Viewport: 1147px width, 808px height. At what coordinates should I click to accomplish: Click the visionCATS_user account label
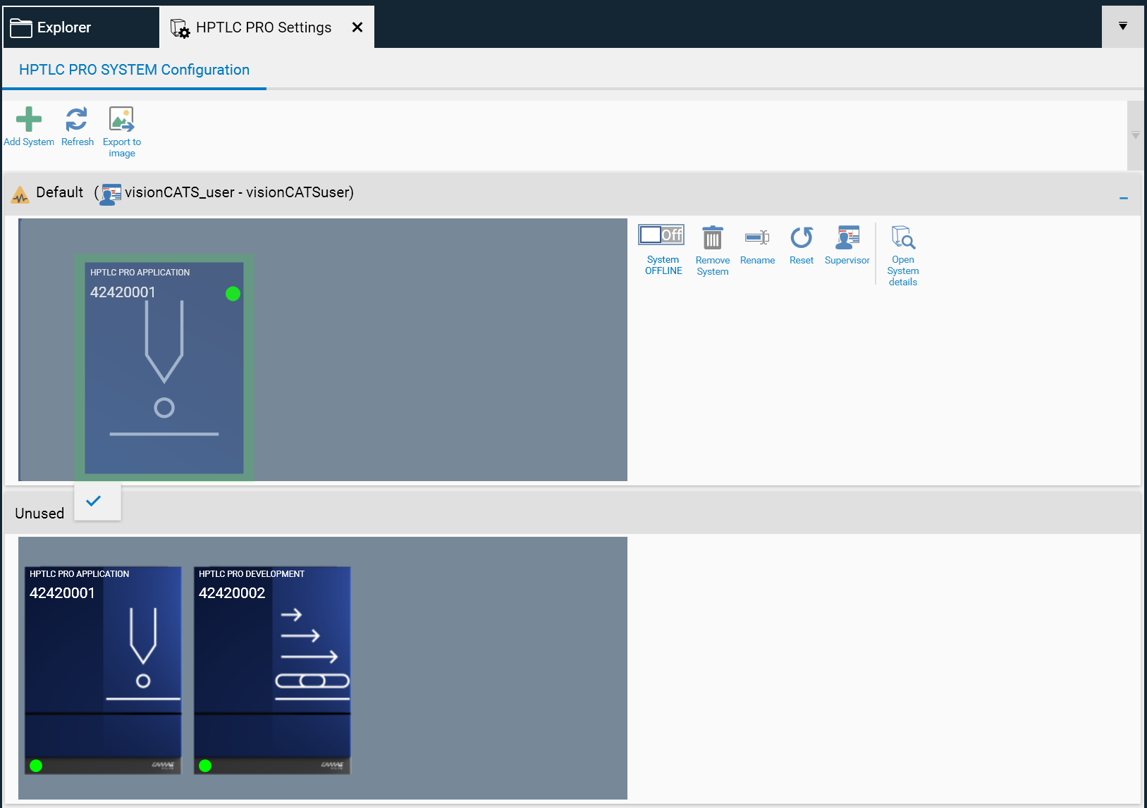[238, 192]
